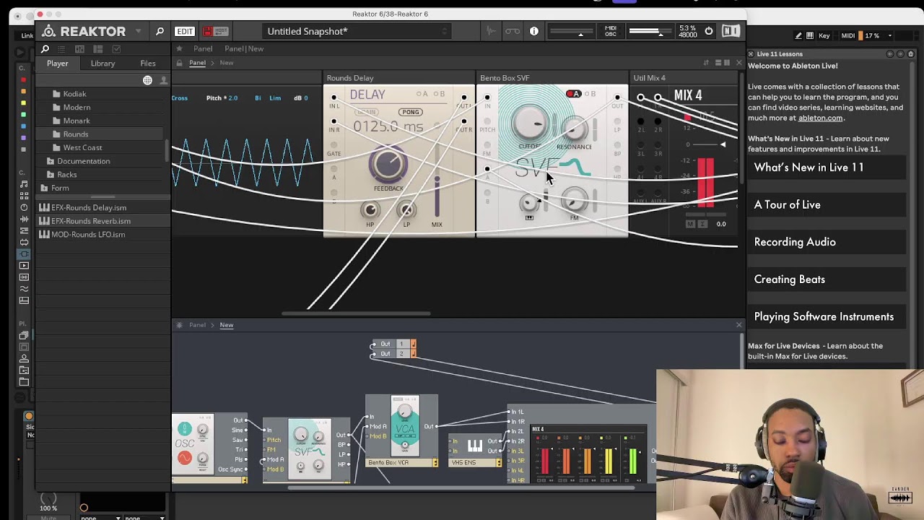
Task: Open the oscillator module dropdown in structure
Action: point(245,480)
